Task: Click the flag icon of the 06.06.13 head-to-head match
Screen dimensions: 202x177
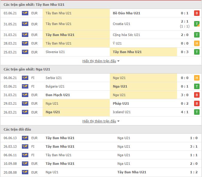Action: pyautogui.click(x=25, y=138)
